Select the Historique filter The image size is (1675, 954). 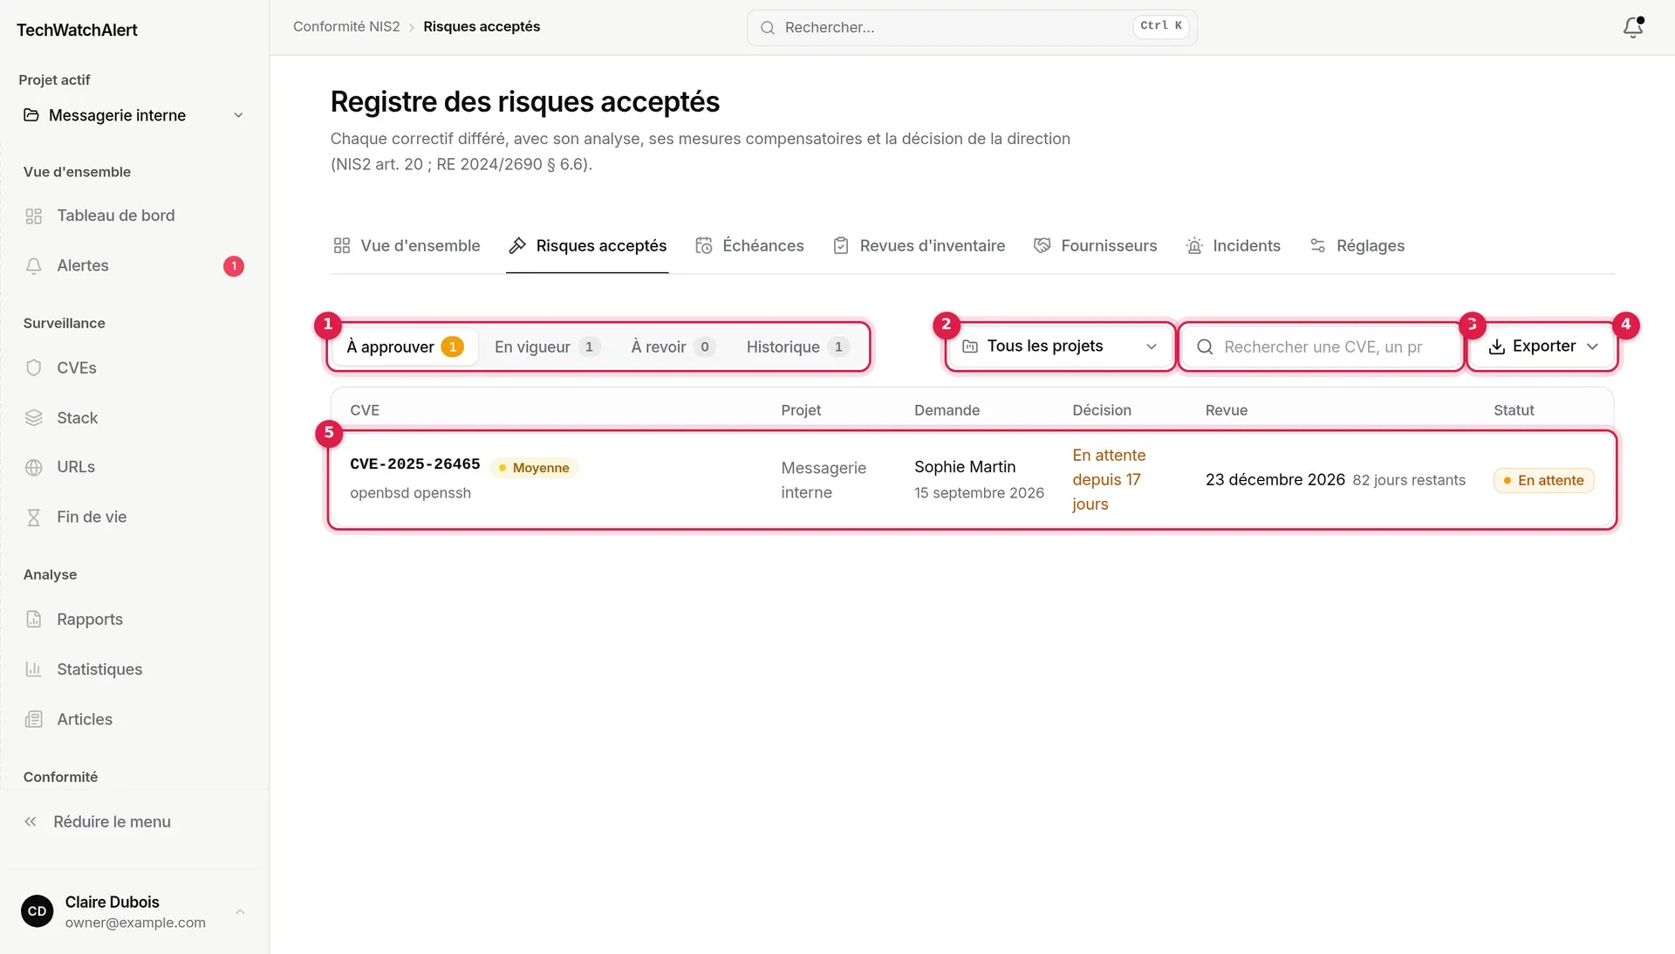pyautogui.click(x=798, y=347)
